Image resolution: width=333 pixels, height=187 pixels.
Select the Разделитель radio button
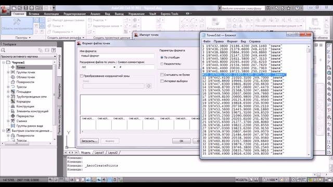(x=162, y=64)
